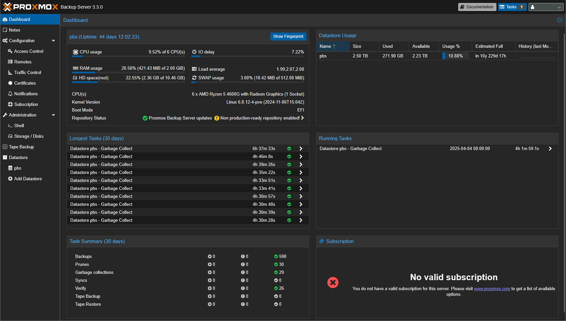
Task: Open the dashboard settings gear icon
Action: 559,20
